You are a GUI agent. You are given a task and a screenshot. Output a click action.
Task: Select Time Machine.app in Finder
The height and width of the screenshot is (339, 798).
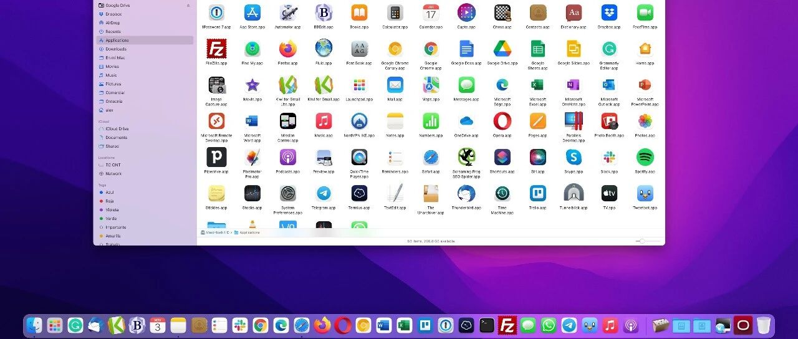coord(502,193)
